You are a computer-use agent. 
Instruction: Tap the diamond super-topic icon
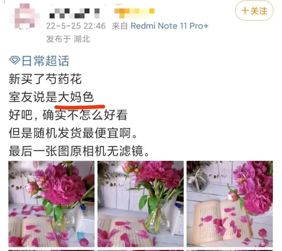[15, 60]
